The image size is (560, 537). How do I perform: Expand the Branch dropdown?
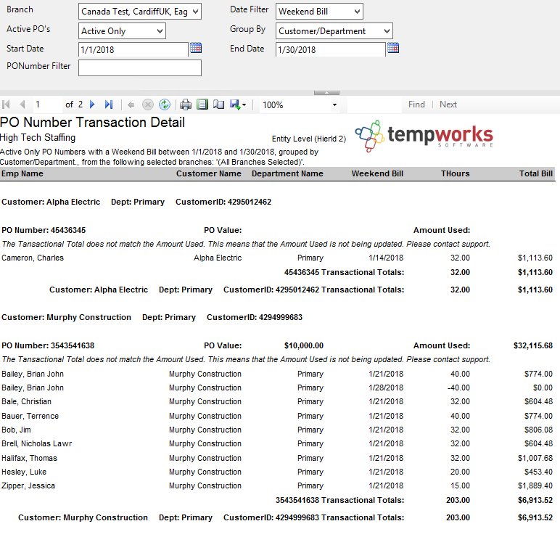(196, 12)
